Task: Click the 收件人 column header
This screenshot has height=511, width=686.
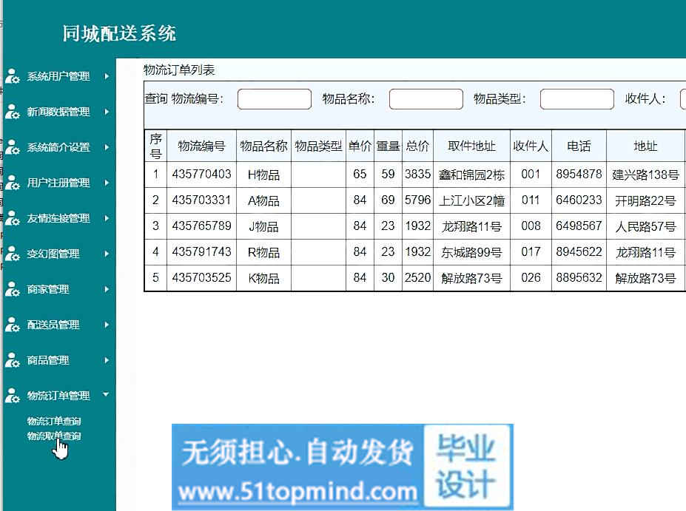Action: pyautogui.click(x=531, y=146)
